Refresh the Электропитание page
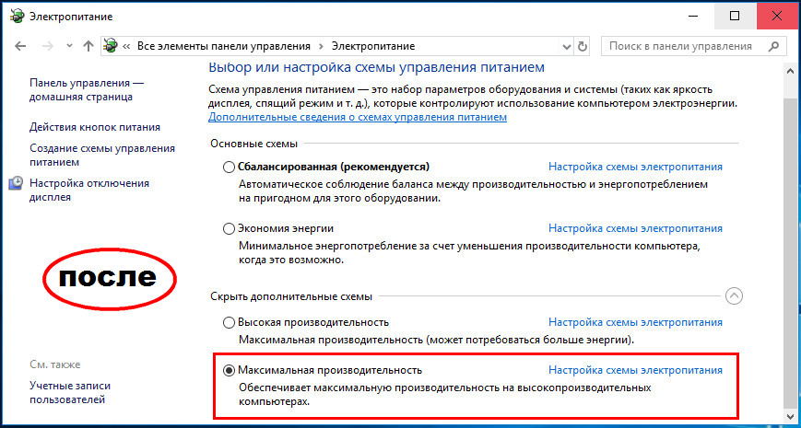Screen dimensions: 801x428 pyautogui.click(x=583, y=46)
